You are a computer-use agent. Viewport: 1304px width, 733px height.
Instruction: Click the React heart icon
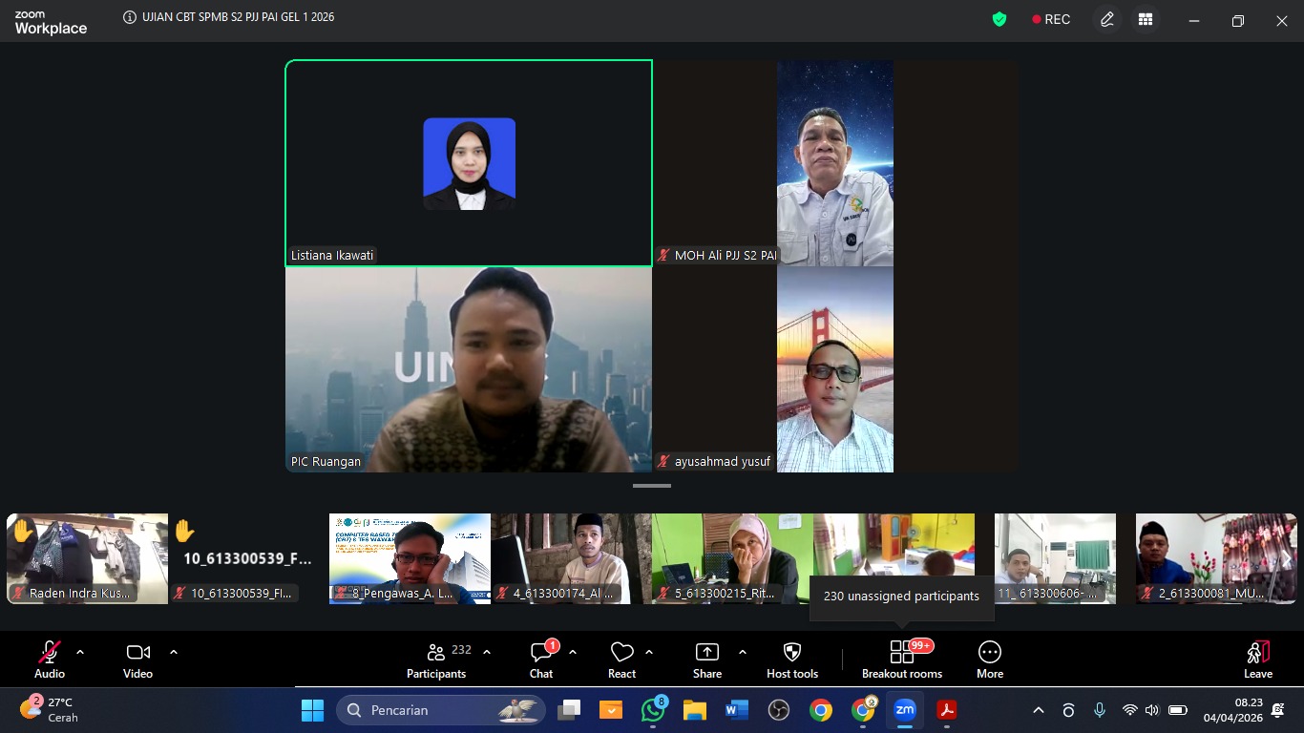(621, 660)
